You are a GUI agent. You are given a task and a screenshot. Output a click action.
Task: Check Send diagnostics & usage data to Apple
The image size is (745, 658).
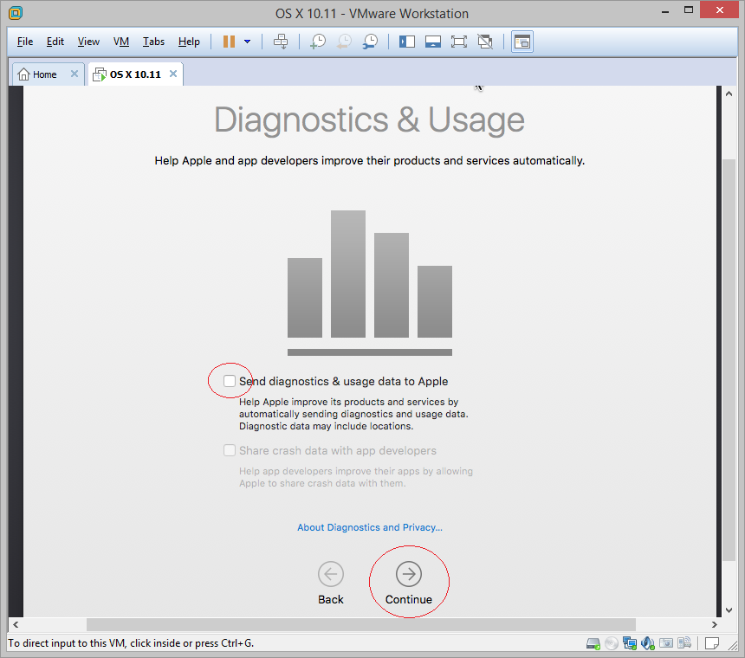230,381
